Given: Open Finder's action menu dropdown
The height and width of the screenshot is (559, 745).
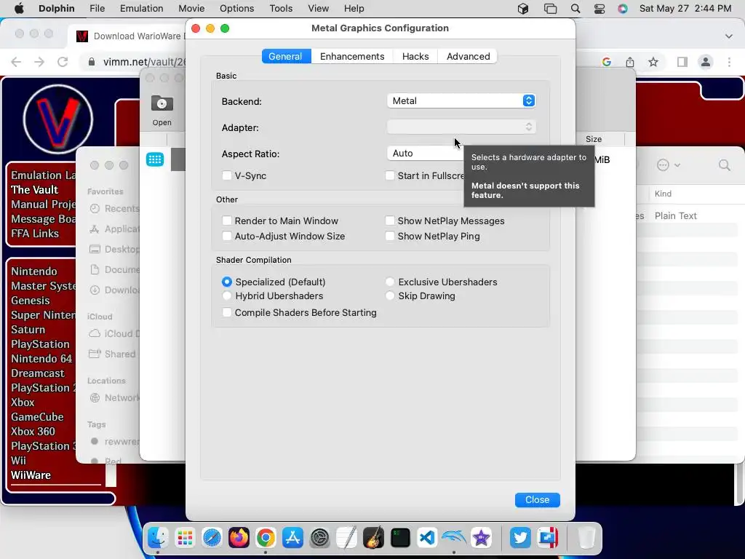Looking at the screenshot, I should (669, 165).
